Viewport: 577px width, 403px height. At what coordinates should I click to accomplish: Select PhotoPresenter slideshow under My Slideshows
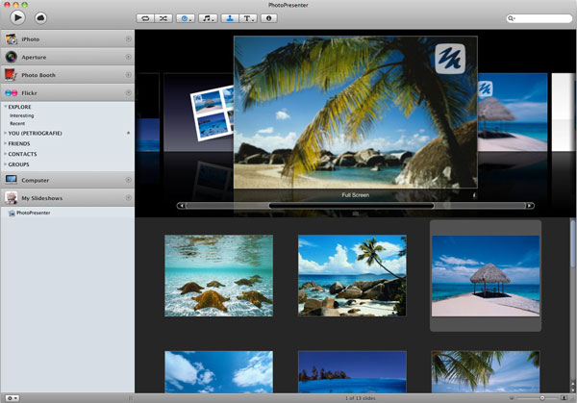click(33, 213)
